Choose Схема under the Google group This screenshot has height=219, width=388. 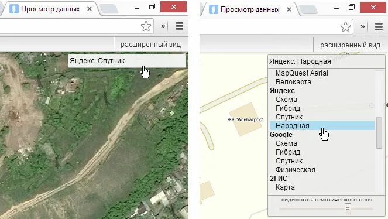tap(286, 143)
